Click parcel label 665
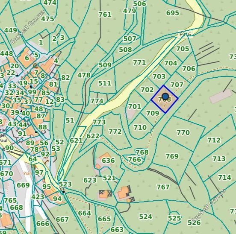Image resolution: width=236 pixels, height=234 pixels. click(x=104, y=219)
